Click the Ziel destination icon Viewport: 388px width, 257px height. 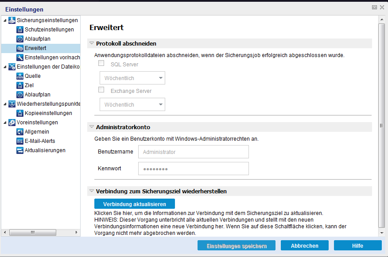pyautogui.click(x=19, y=85)
